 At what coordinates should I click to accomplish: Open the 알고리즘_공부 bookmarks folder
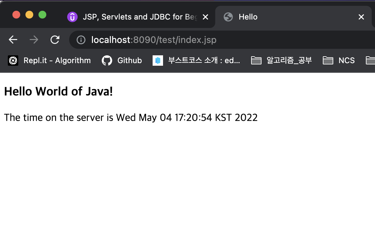tap(283, 60)
